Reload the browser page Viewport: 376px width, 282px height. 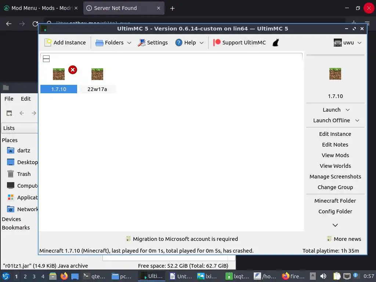click(x=35, y=24)
